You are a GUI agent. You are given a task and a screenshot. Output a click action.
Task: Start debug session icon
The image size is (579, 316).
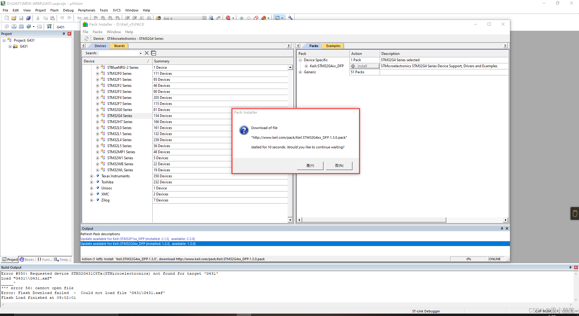[228, 18]
